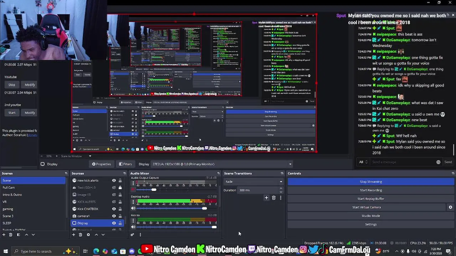This screenshot has width=456, height=256.
Task: Show the Text (GDI+) 3 source
Action: 114,188
